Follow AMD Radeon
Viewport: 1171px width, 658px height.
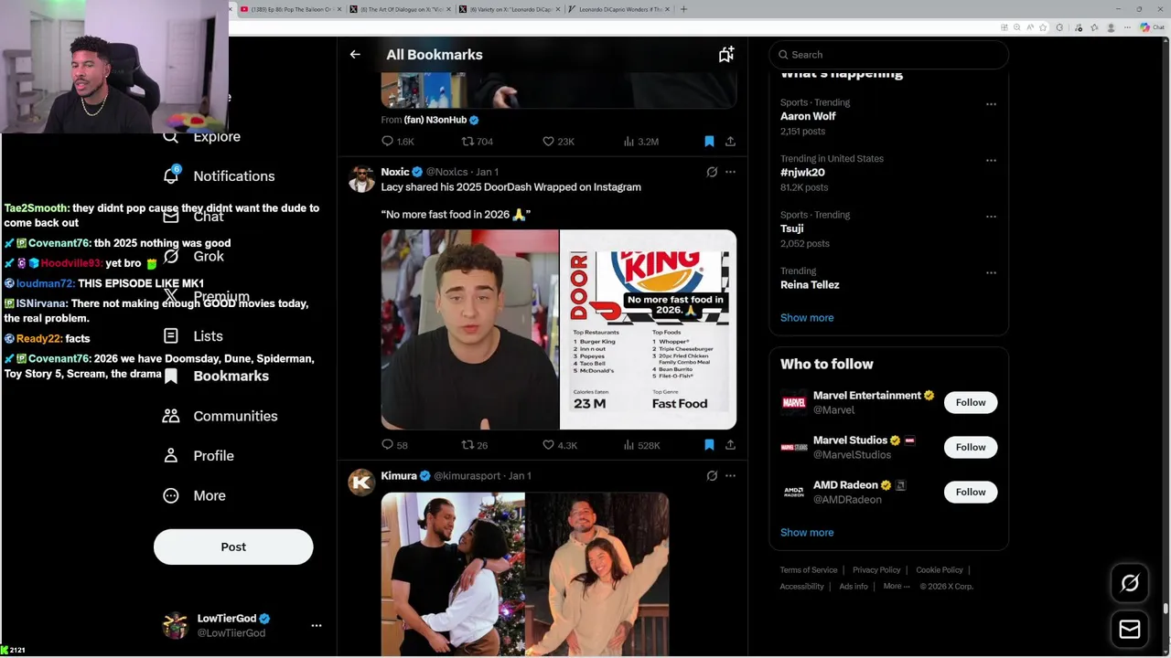click(971, 492)
